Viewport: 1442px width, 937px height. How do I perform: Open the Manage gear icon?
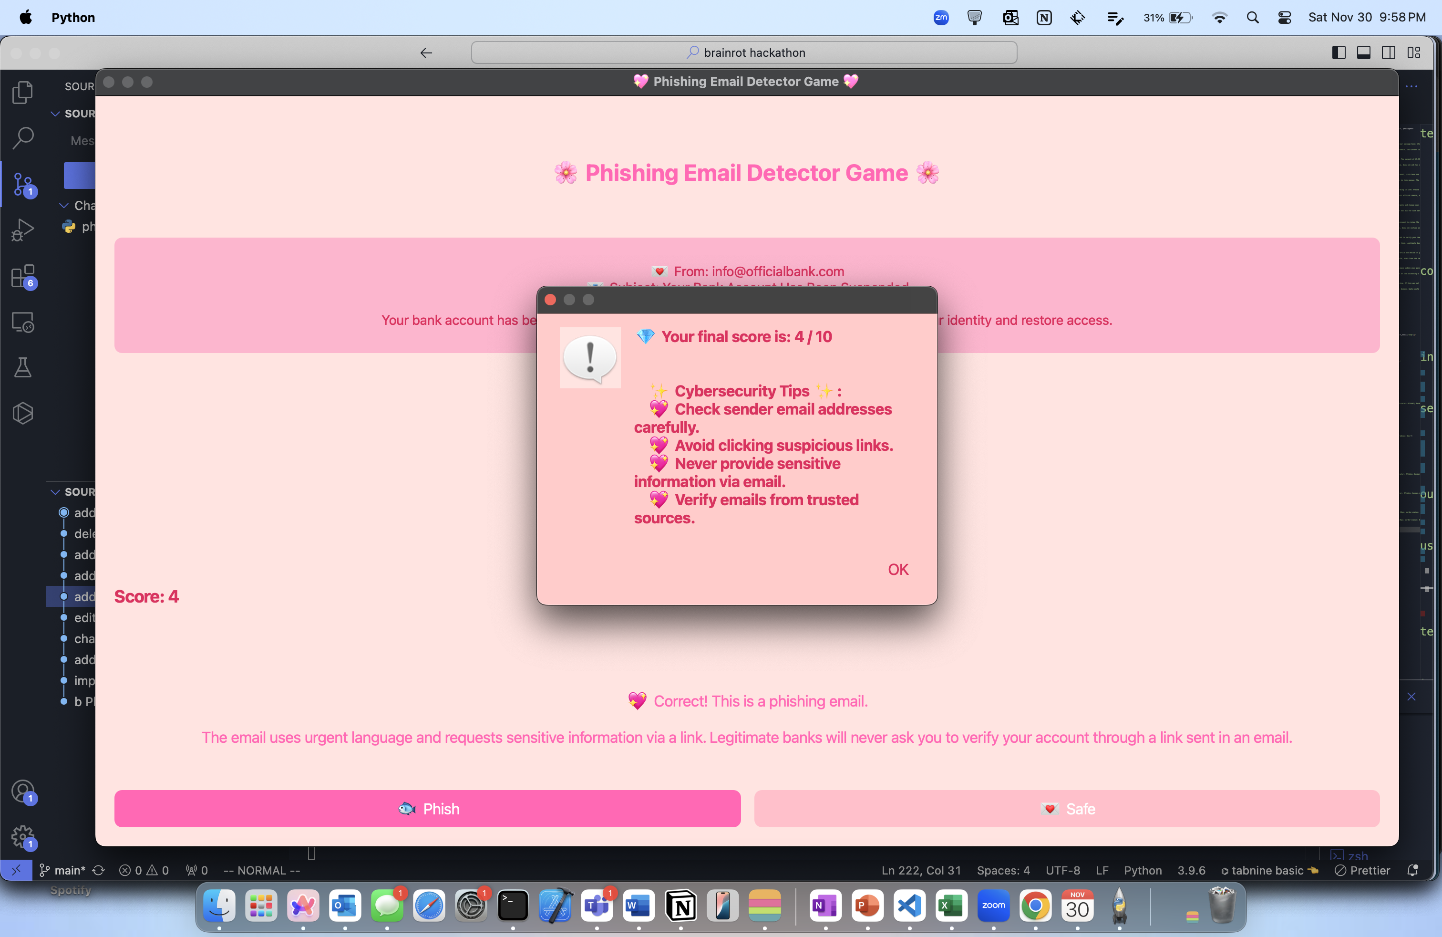22,837
